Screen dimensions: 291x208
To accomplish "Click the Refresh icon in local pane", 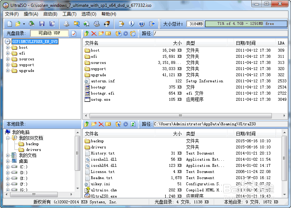I will (133, 124).
